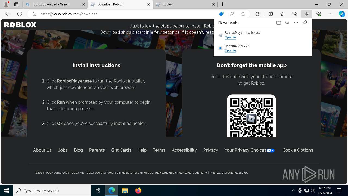Activate Read aloud icon
Viewport: 348px width, 196px height.
(x=232, y=14)
